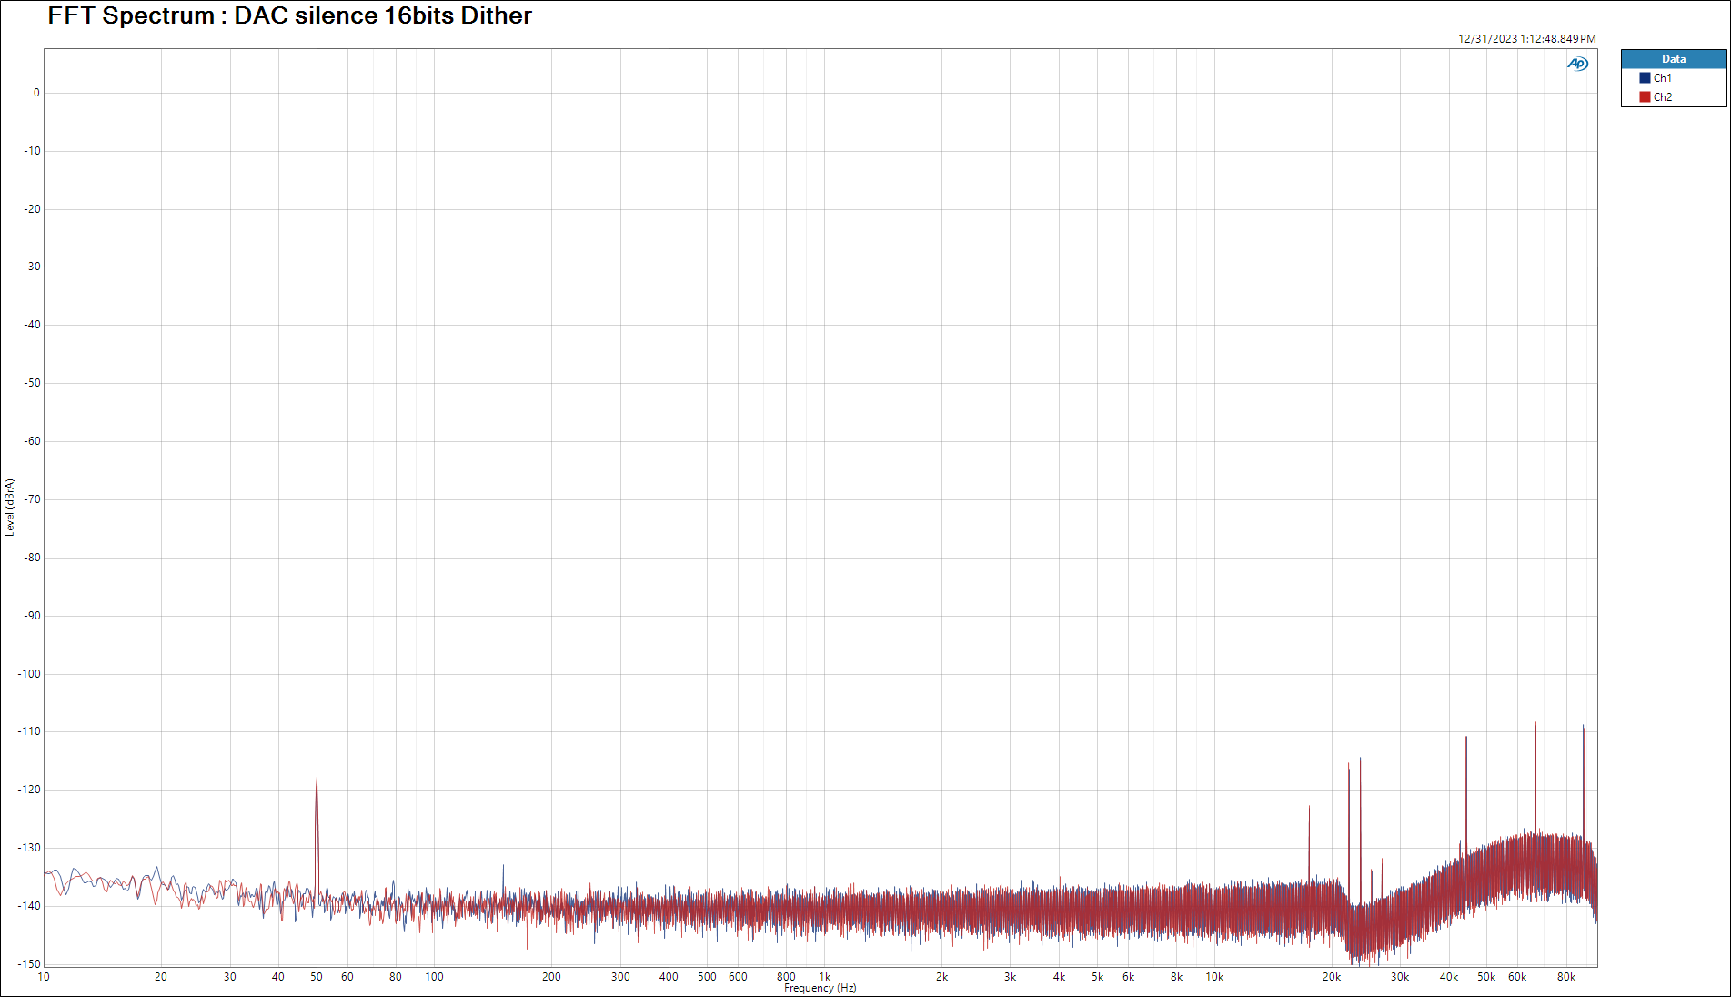Click the Data legend header
The image size is (1731, 997).
[1673, 59]
